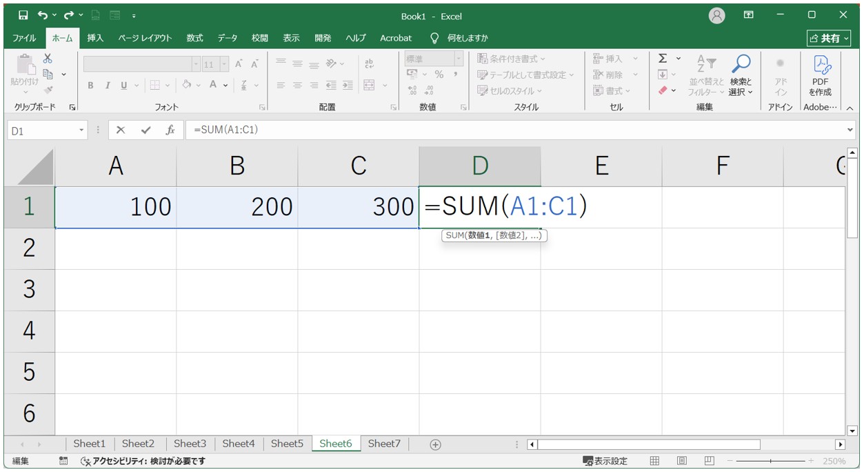Click the Accessibility check status message
This screenshot has width=864, height=472.
click(x=143, y=461)
